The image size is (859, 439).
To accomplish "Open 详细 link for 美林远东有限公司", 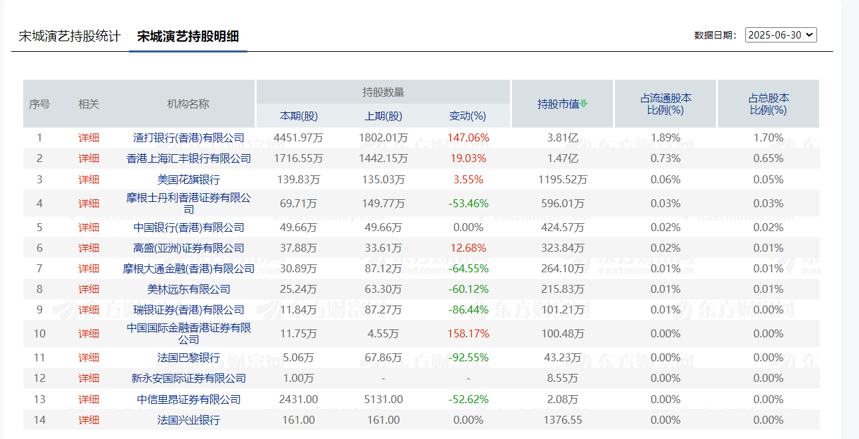I will pos(88,289).
